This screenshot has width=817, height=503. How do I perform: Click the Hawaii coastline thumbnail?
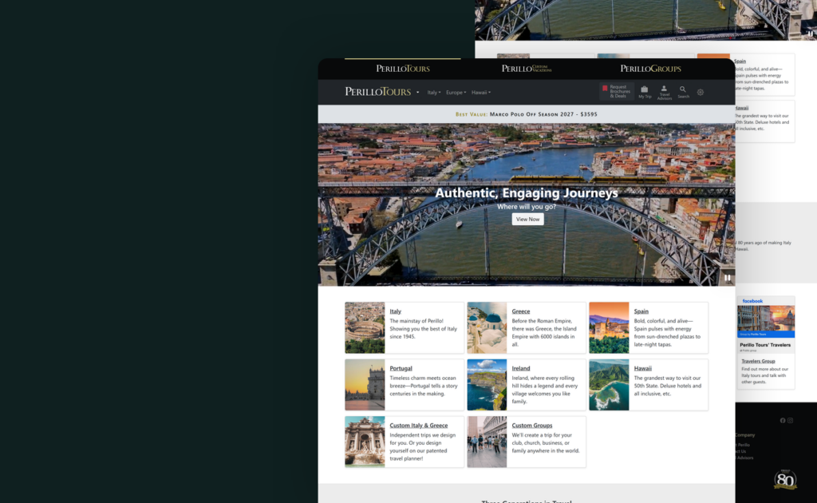(x=609, y=385)
